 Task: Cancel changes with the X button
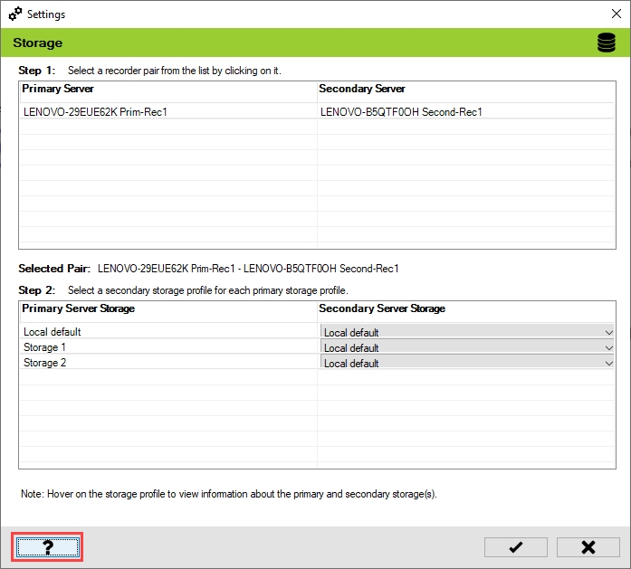(588, 547)
